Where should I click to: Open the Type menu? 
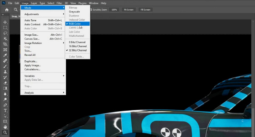(x=42, y=3)
